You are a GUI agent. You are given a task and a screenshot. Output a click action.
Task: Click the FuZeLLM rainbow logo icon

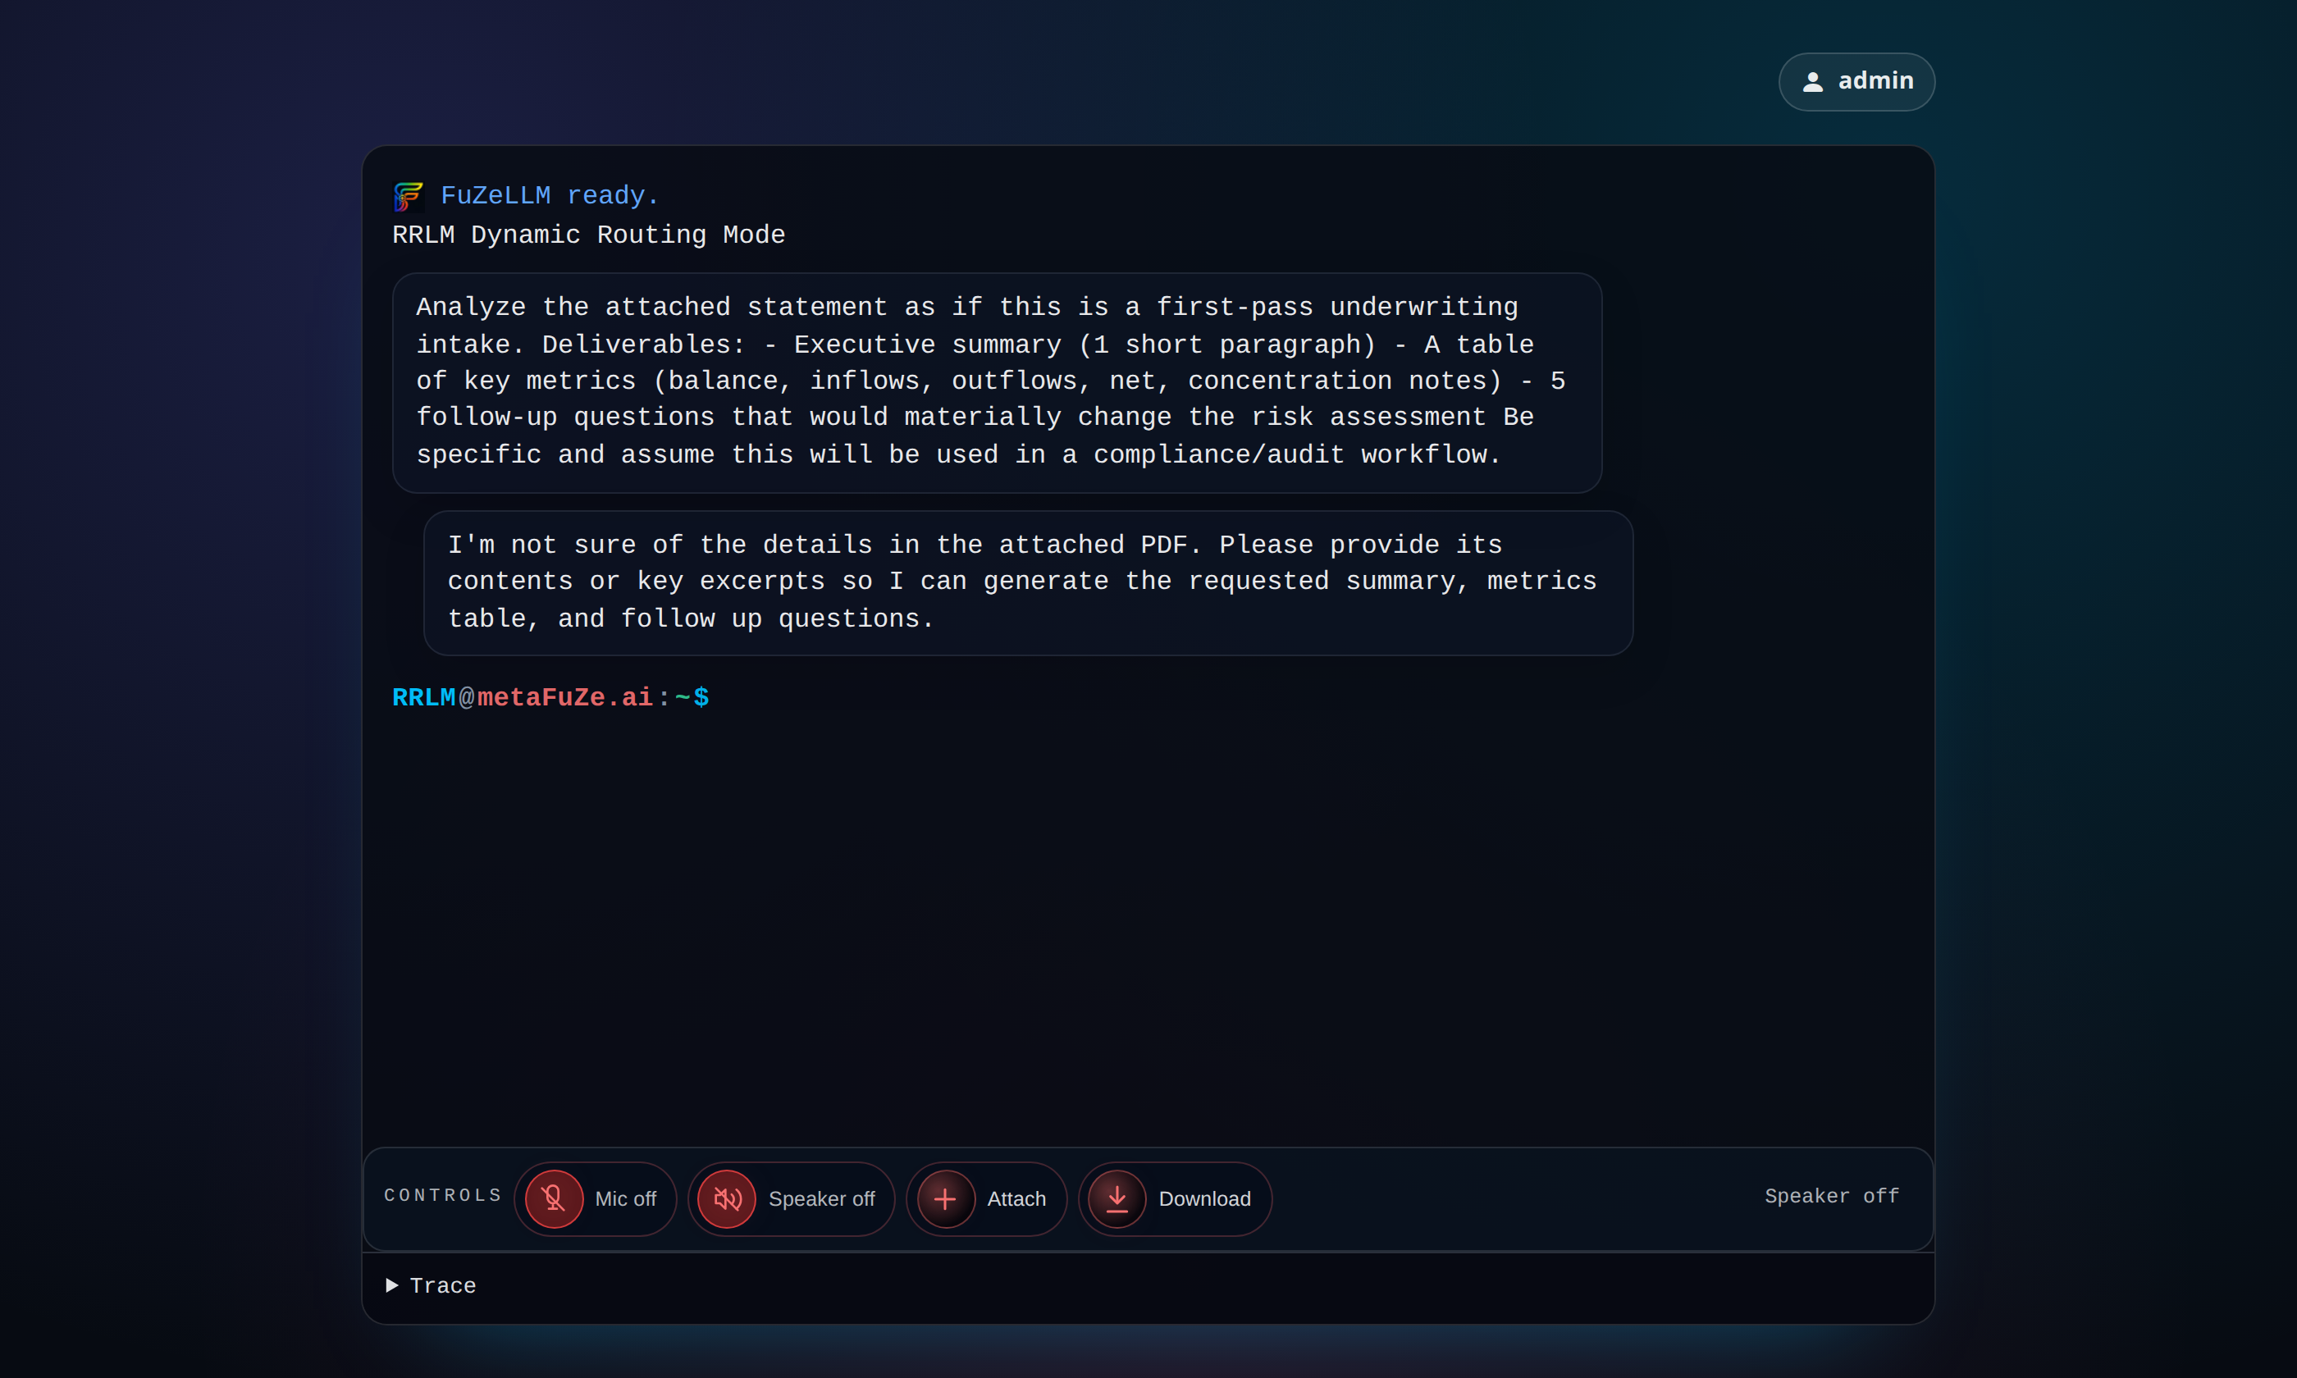tap(409, 196)
